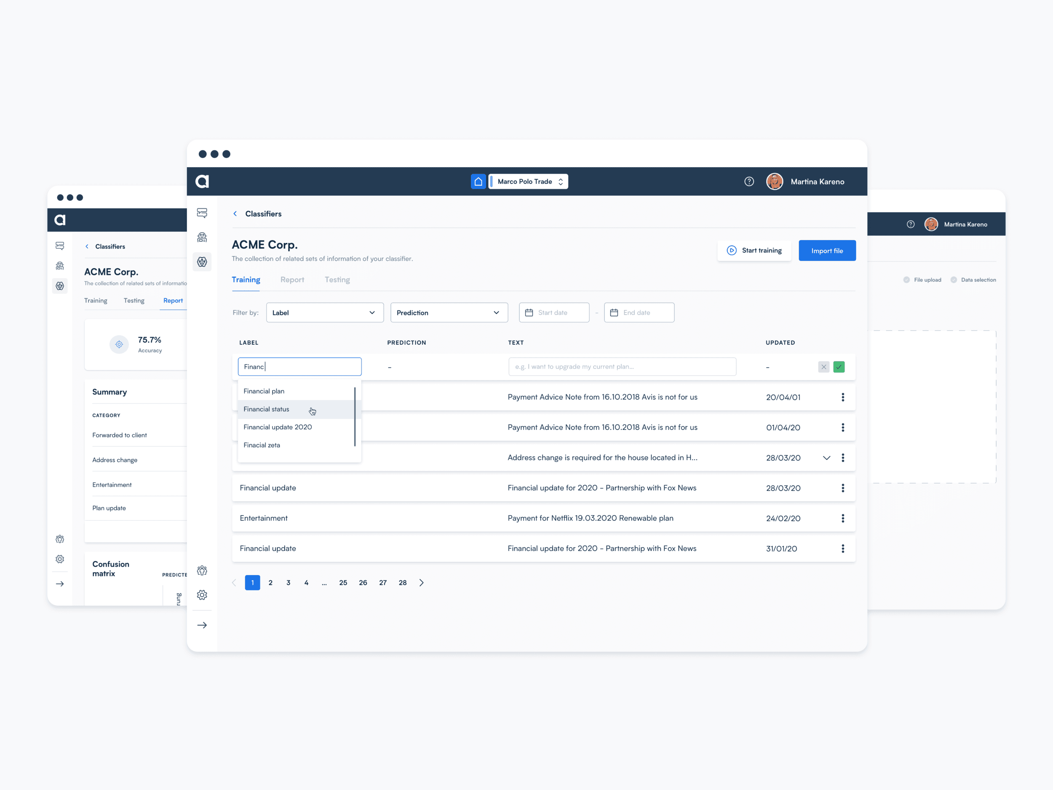Click Plan update category in left window
Image resolution: width=1053 pixels, height=790 pixels.
109,508
